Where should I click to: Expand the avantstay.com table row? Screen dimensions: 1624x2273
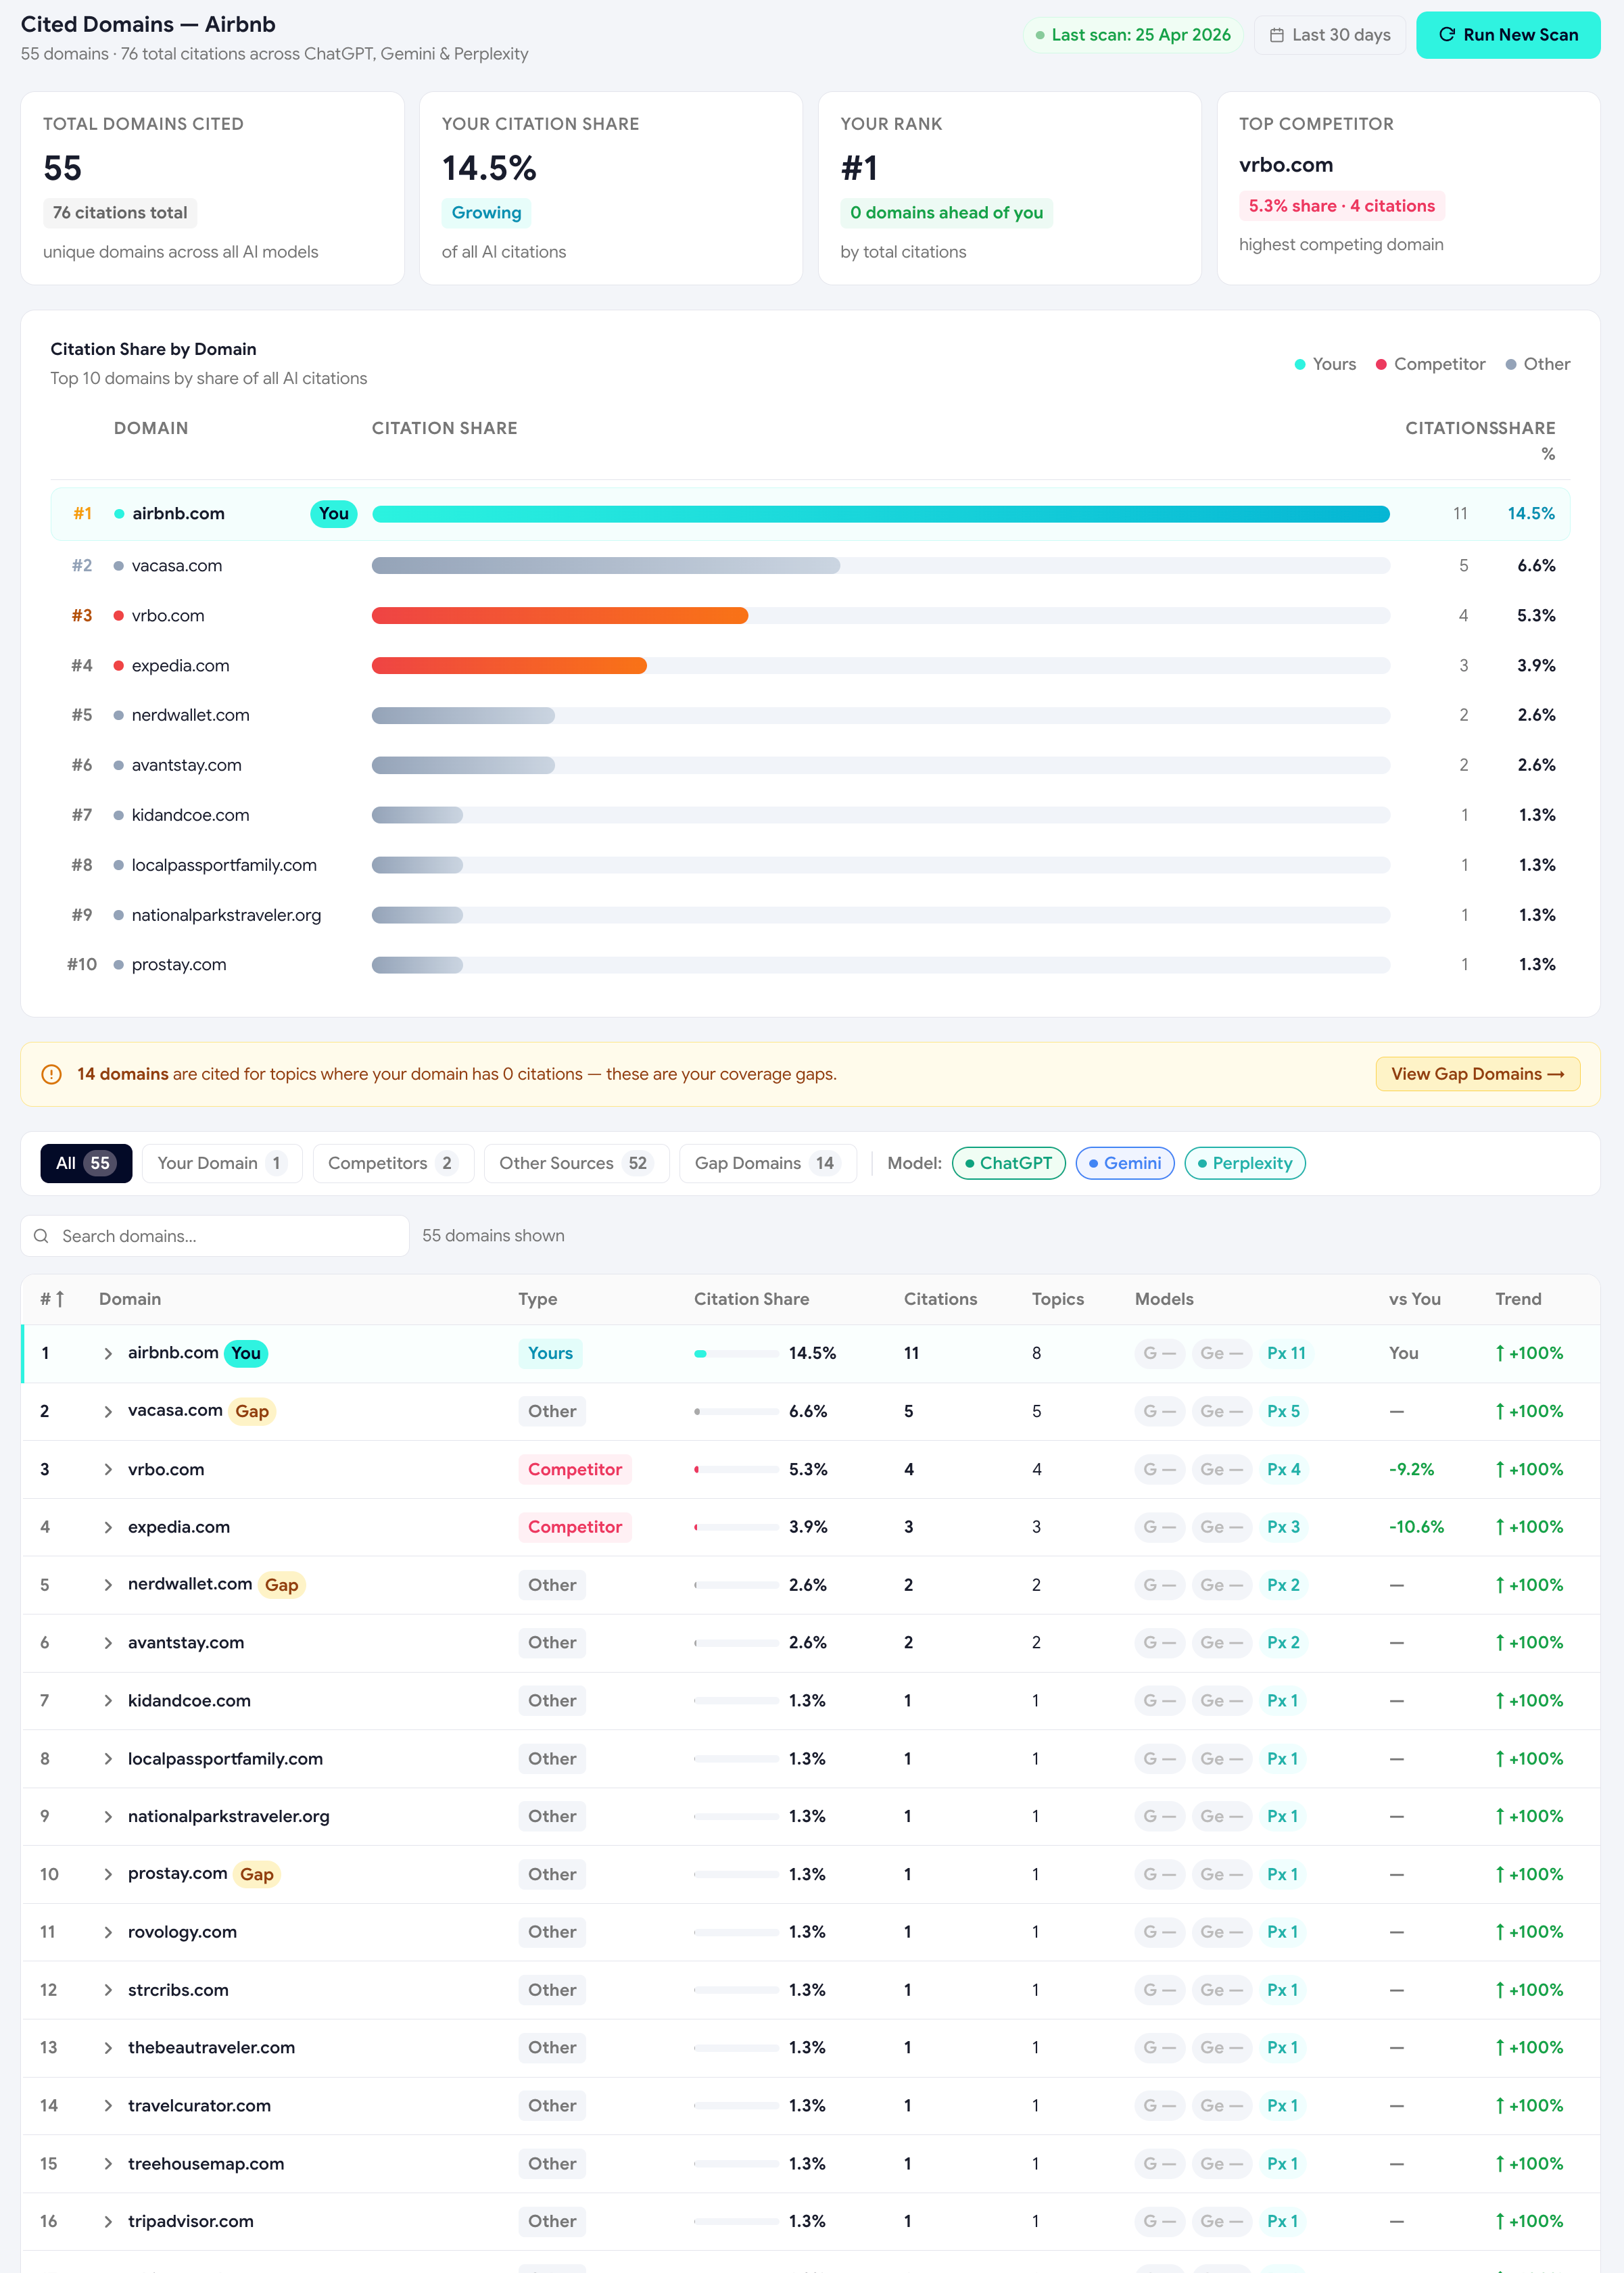coord(108,1643)
